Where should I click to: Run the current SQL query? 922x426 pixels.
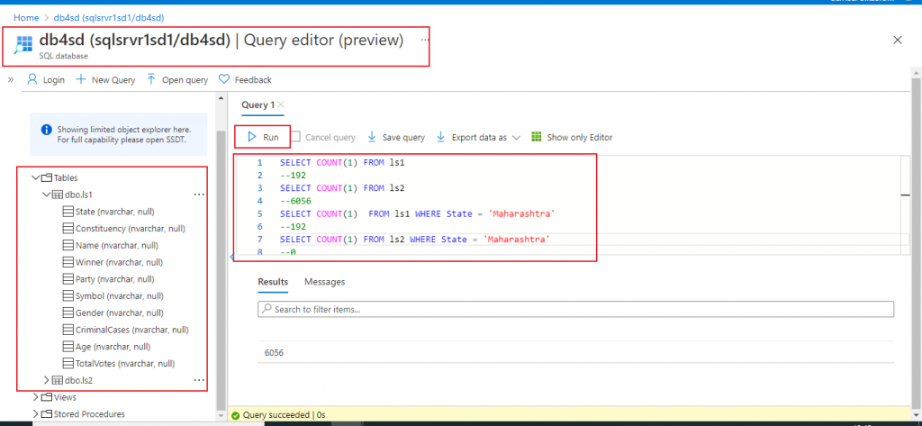point(262,137)
